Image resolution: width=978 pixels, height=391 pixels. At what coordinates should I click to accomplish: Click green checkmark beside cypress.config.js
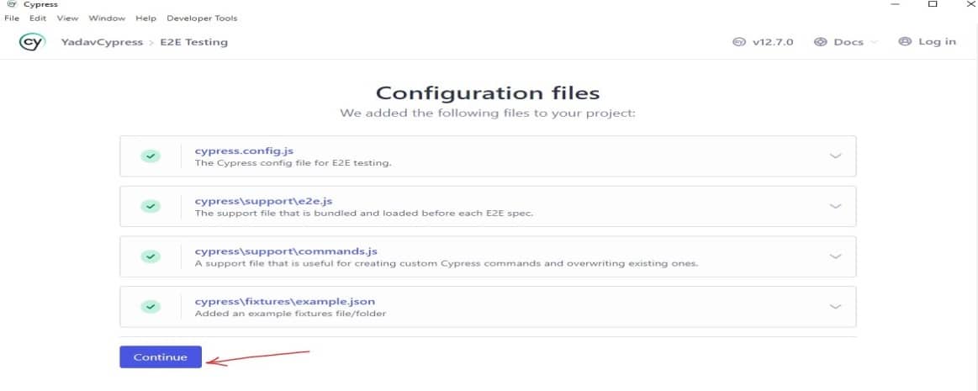click(151, 156)
